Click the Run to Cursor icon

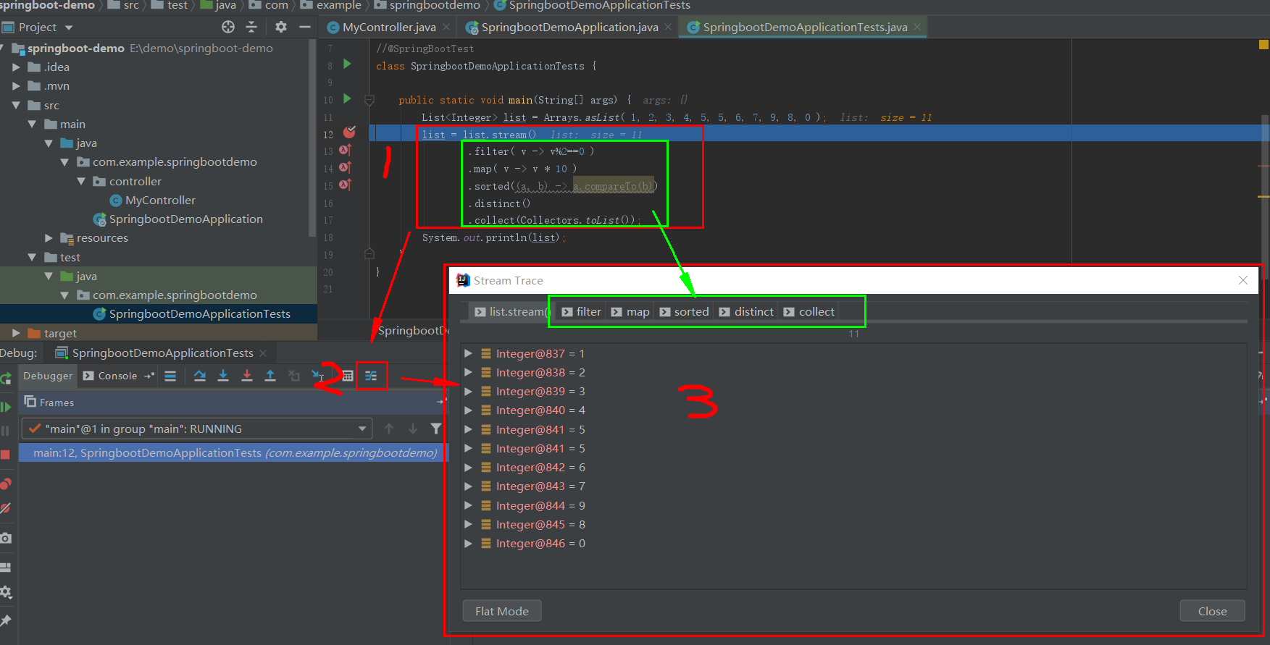click(317, 376)
